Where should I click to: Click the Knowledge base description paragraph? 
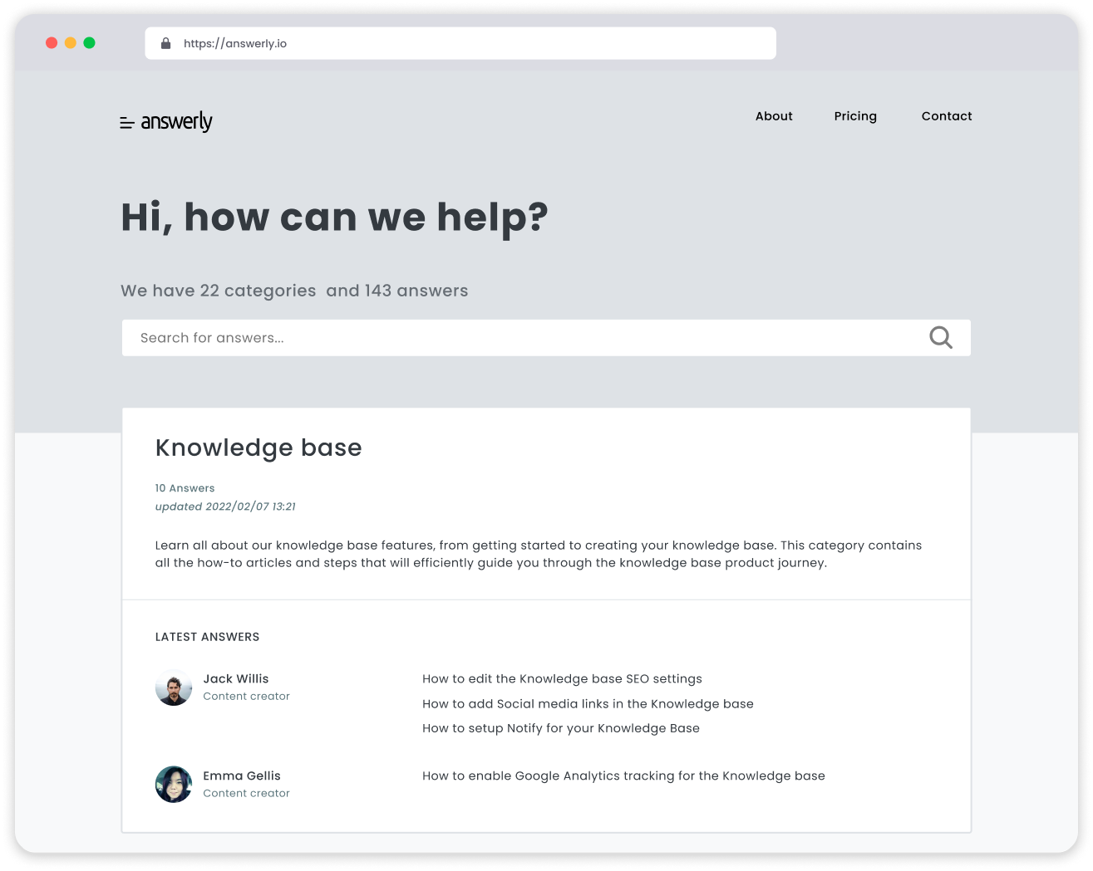click(x=539, y=554)
